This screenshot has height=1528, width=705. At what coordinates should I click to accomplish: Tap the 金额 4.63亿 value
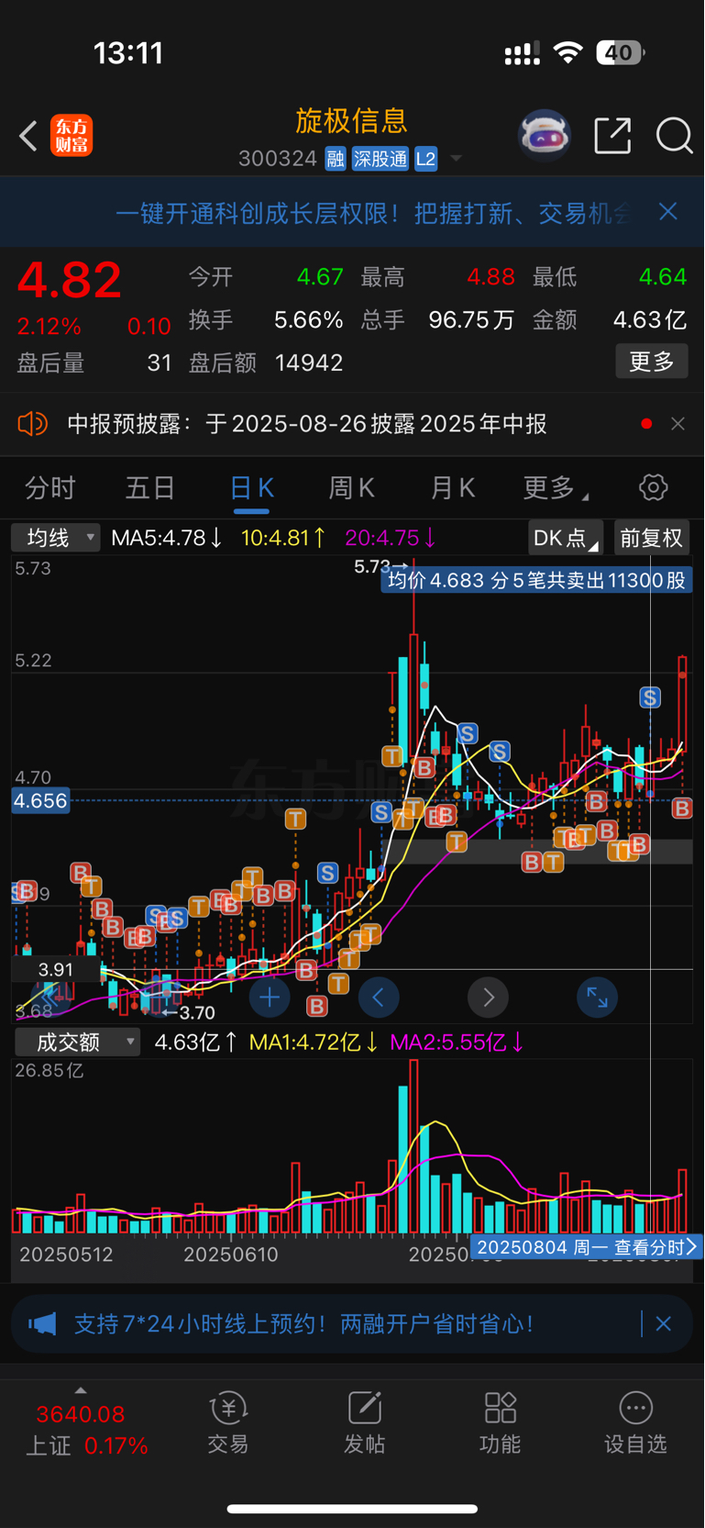click(x=650, y=320)
